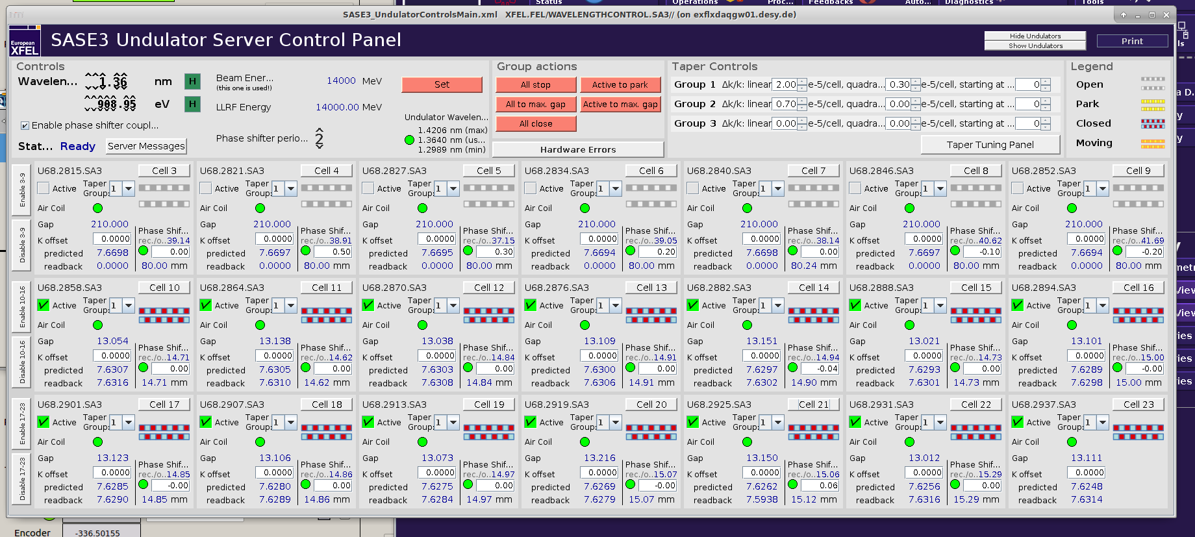The width and height of the screenshot is (1195, 537).
Task: Click the Legend Open state icon
Action: [x=1153, y=84]
